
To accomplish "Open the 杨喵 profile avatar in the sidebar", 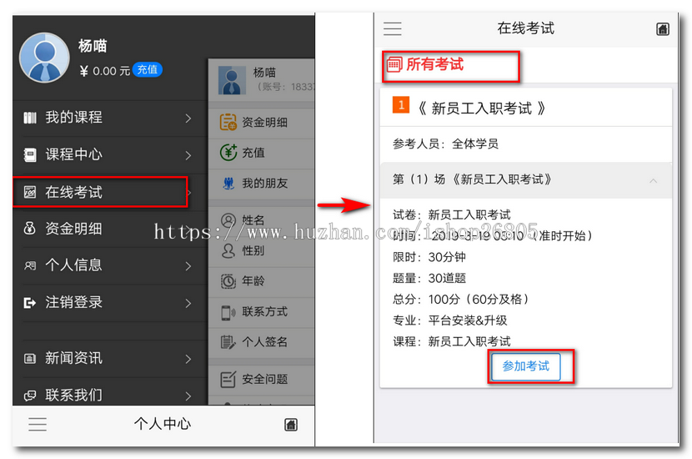I will pos(44,58).
